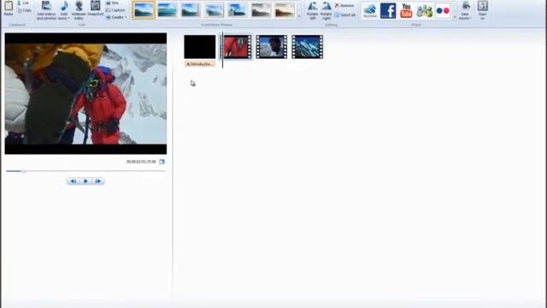Share movie to Flickr
547x308 pixels.
pyautogui.click(x=443, y=10)
